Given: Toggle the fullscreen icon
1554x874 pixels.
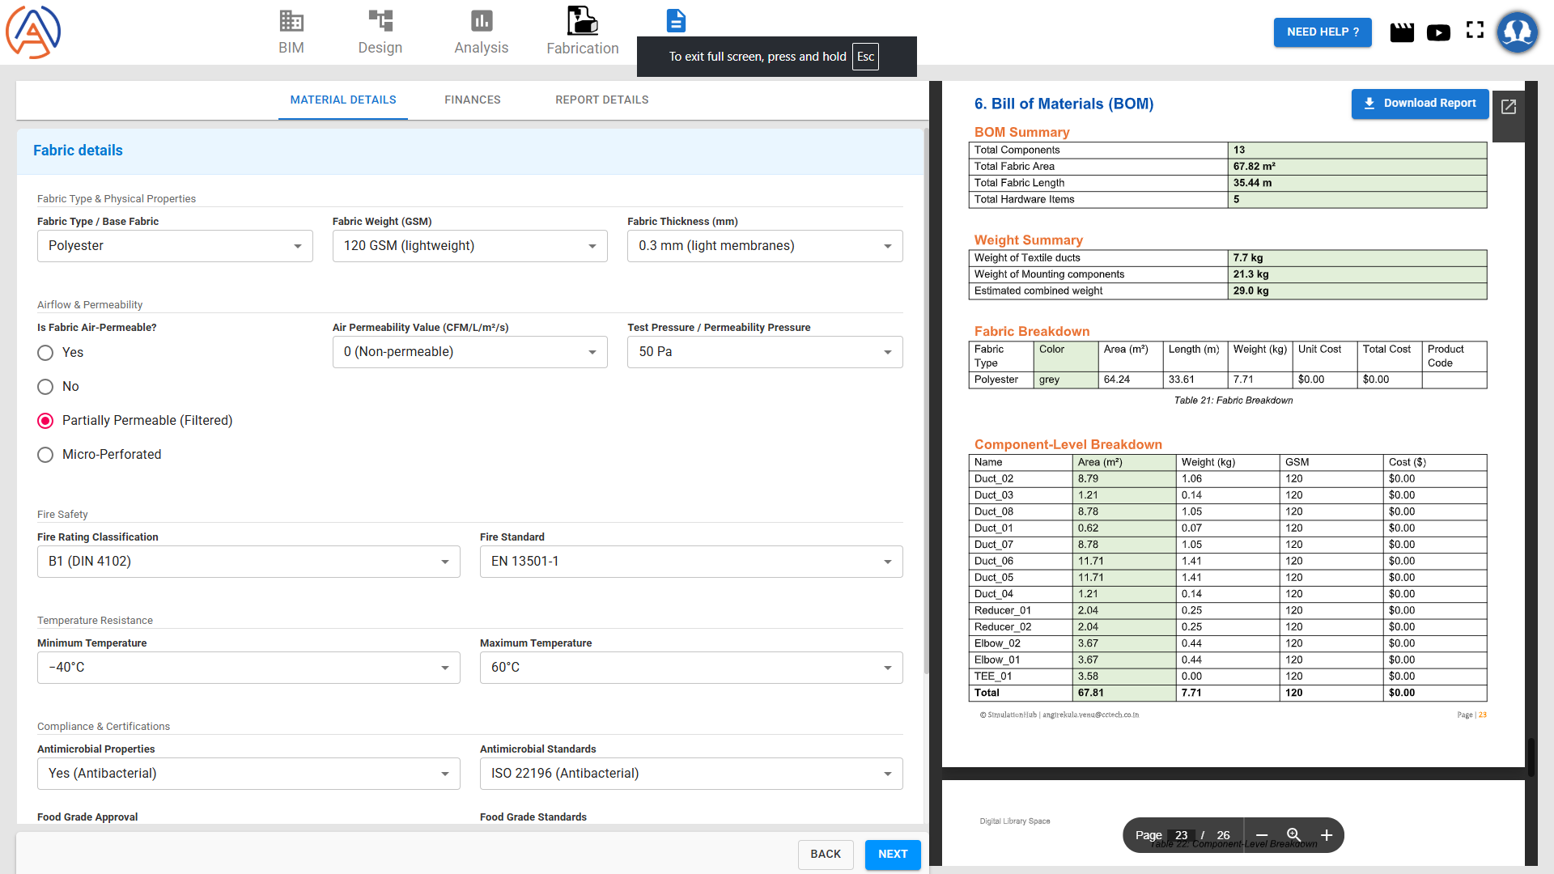Looking at the screenshot, I should coord(1475,31).
